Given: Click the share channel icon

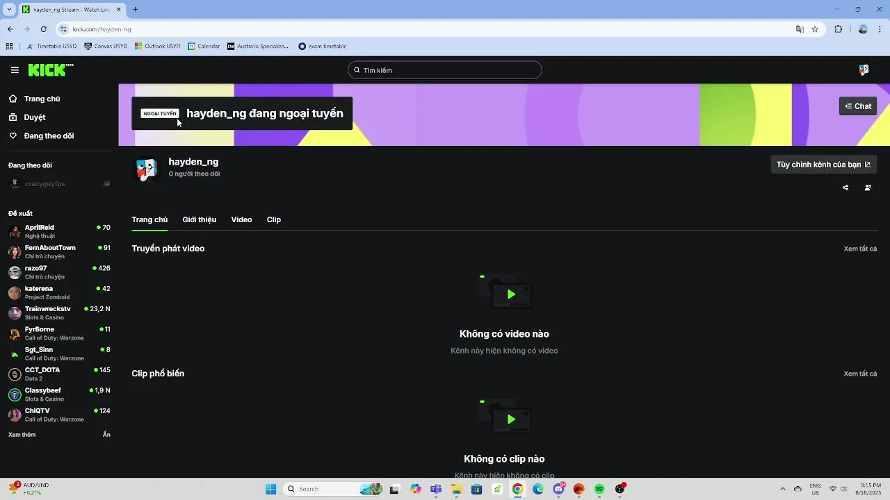Looking at the screenshot, I should tap(845, 187).
